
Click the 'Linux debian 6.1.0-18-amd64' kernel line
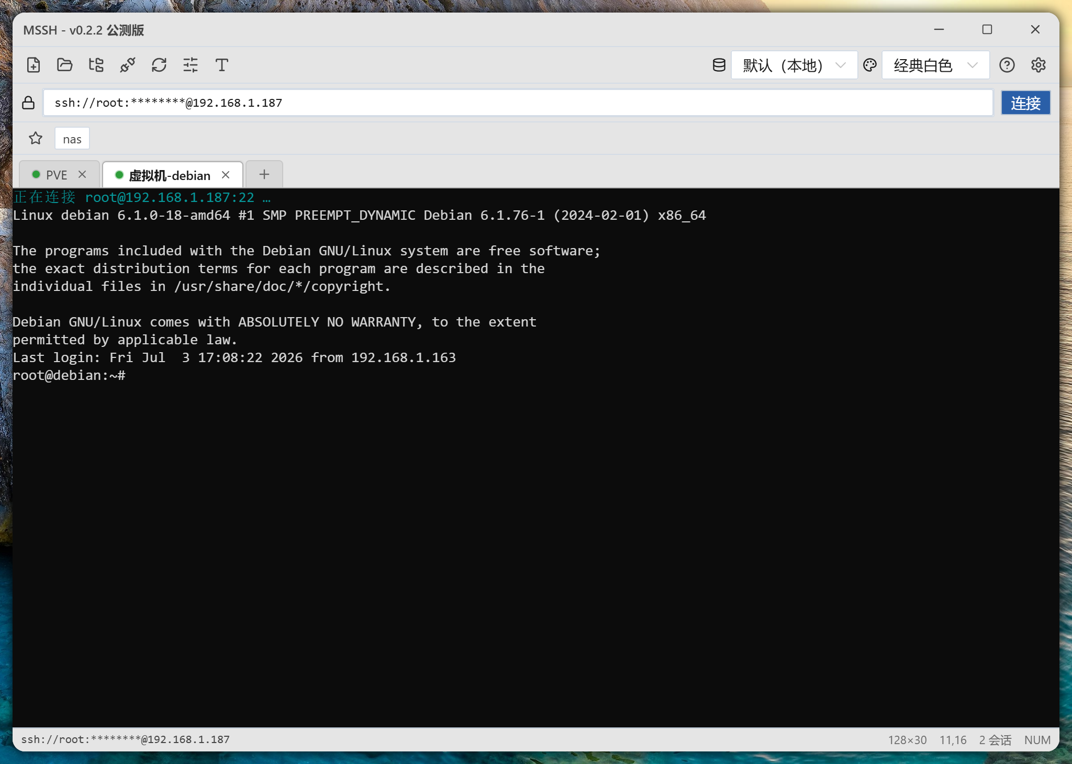[359, 215]
